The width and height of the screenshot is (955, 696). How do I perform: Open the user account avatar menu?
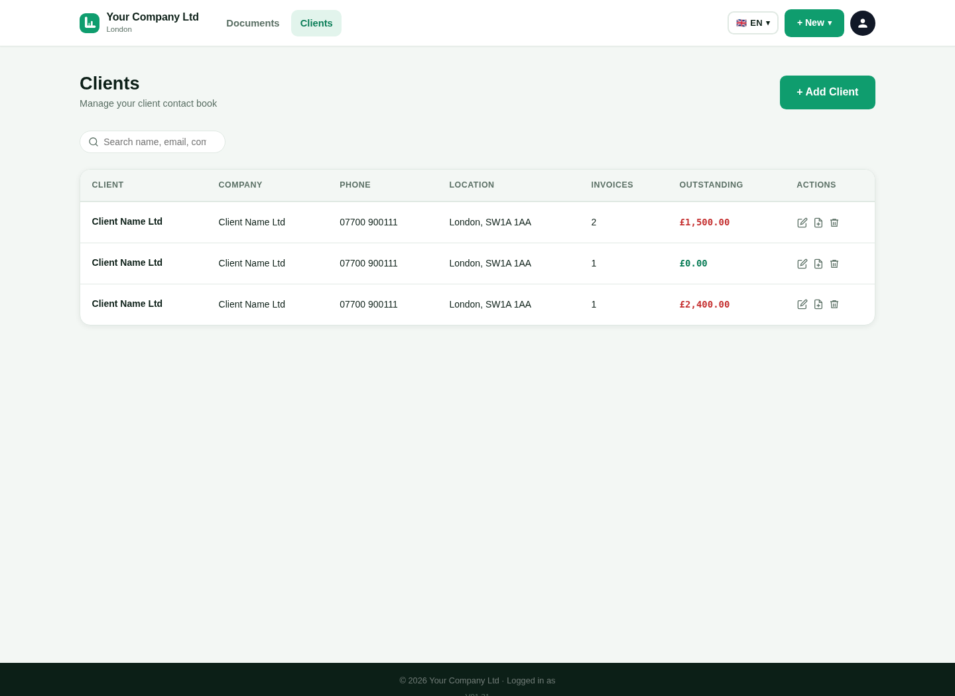pyautogui.click(x=863, y=23)
